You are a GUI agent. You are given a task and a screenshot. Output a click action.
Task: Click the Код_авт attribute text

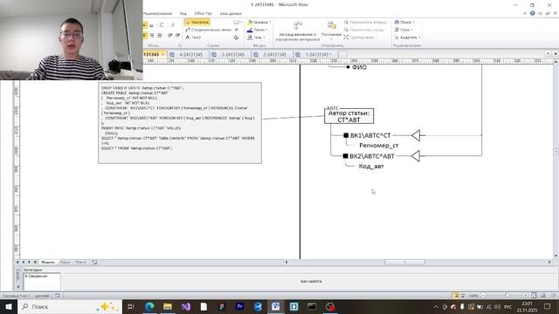coord(371,167)
